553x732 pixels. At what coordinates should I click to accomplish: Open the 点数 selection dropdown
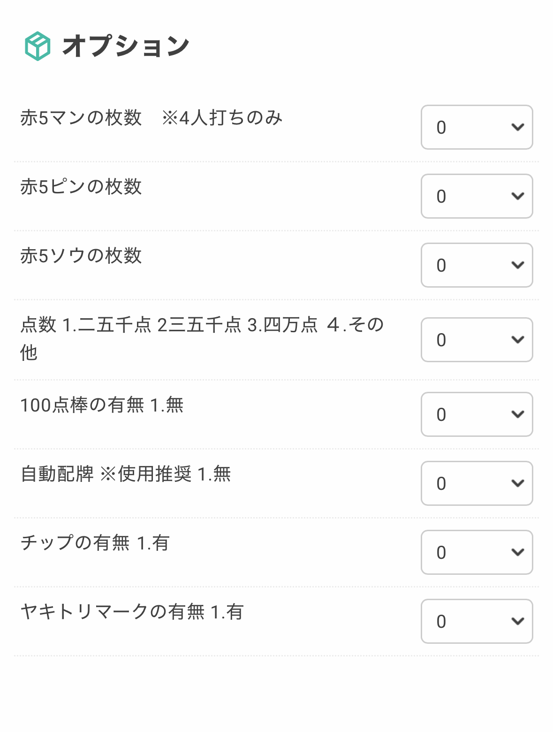coord(477,340)
